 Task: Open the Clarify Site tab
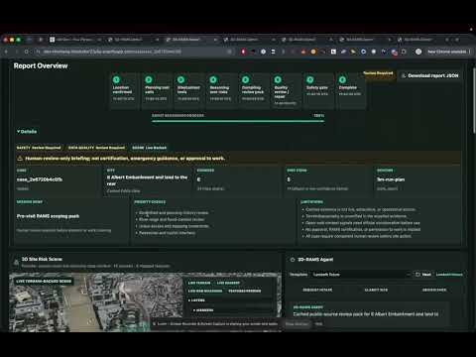[x=376, y=290]
